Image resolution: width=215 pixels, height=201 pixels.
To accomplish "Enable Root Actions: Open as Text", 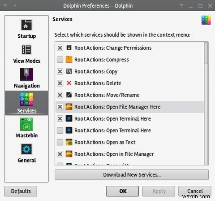I will [x=60, y=142].
